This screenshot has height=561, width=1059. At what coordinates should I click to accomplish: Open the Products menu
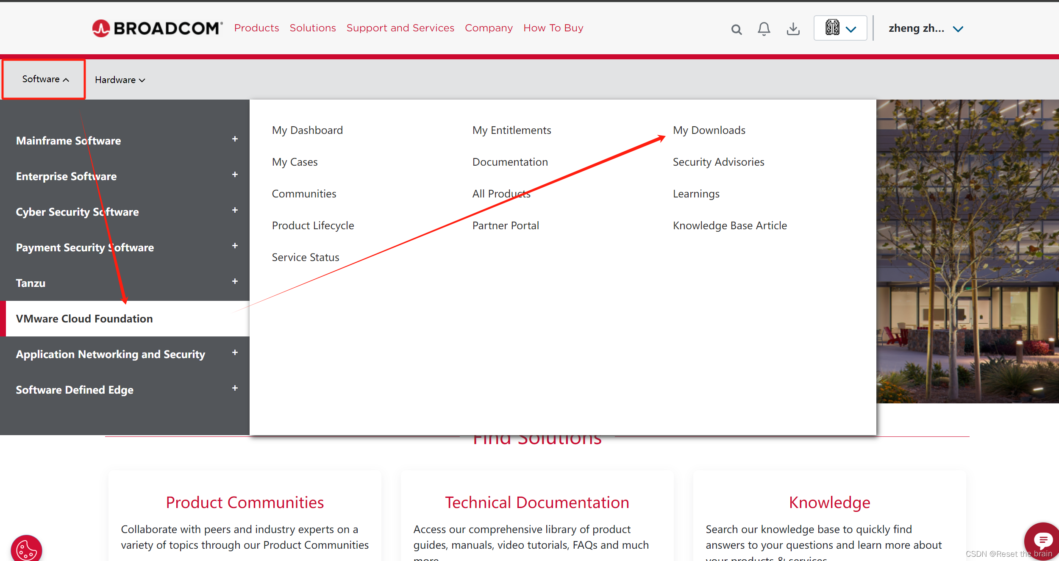[256, 28]
